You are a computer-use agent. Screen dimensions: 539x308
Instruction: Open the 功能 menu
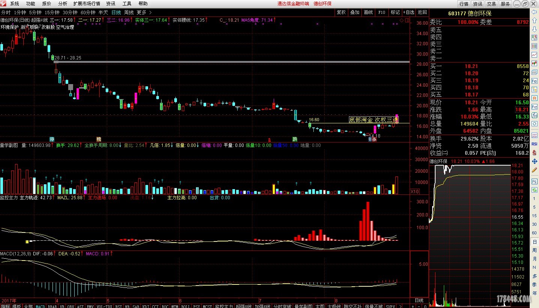pyautogui.click(x=30, y=4)
